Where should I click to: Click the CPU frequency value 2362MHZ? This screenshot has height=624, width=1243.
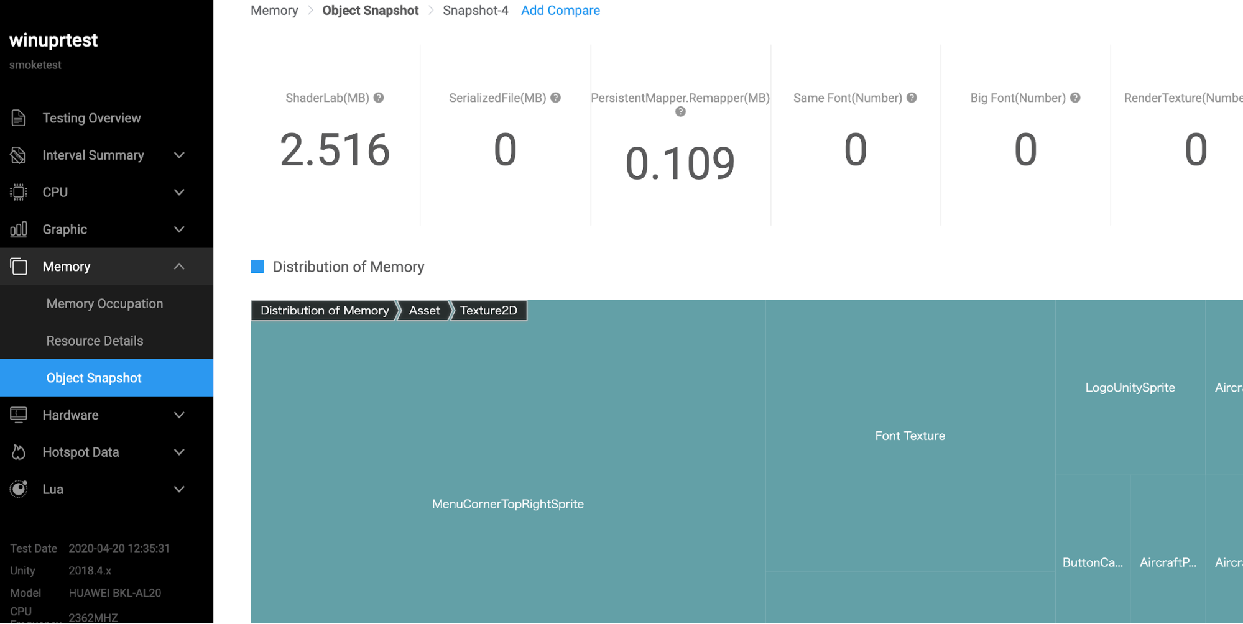click(x=93, y=617)
